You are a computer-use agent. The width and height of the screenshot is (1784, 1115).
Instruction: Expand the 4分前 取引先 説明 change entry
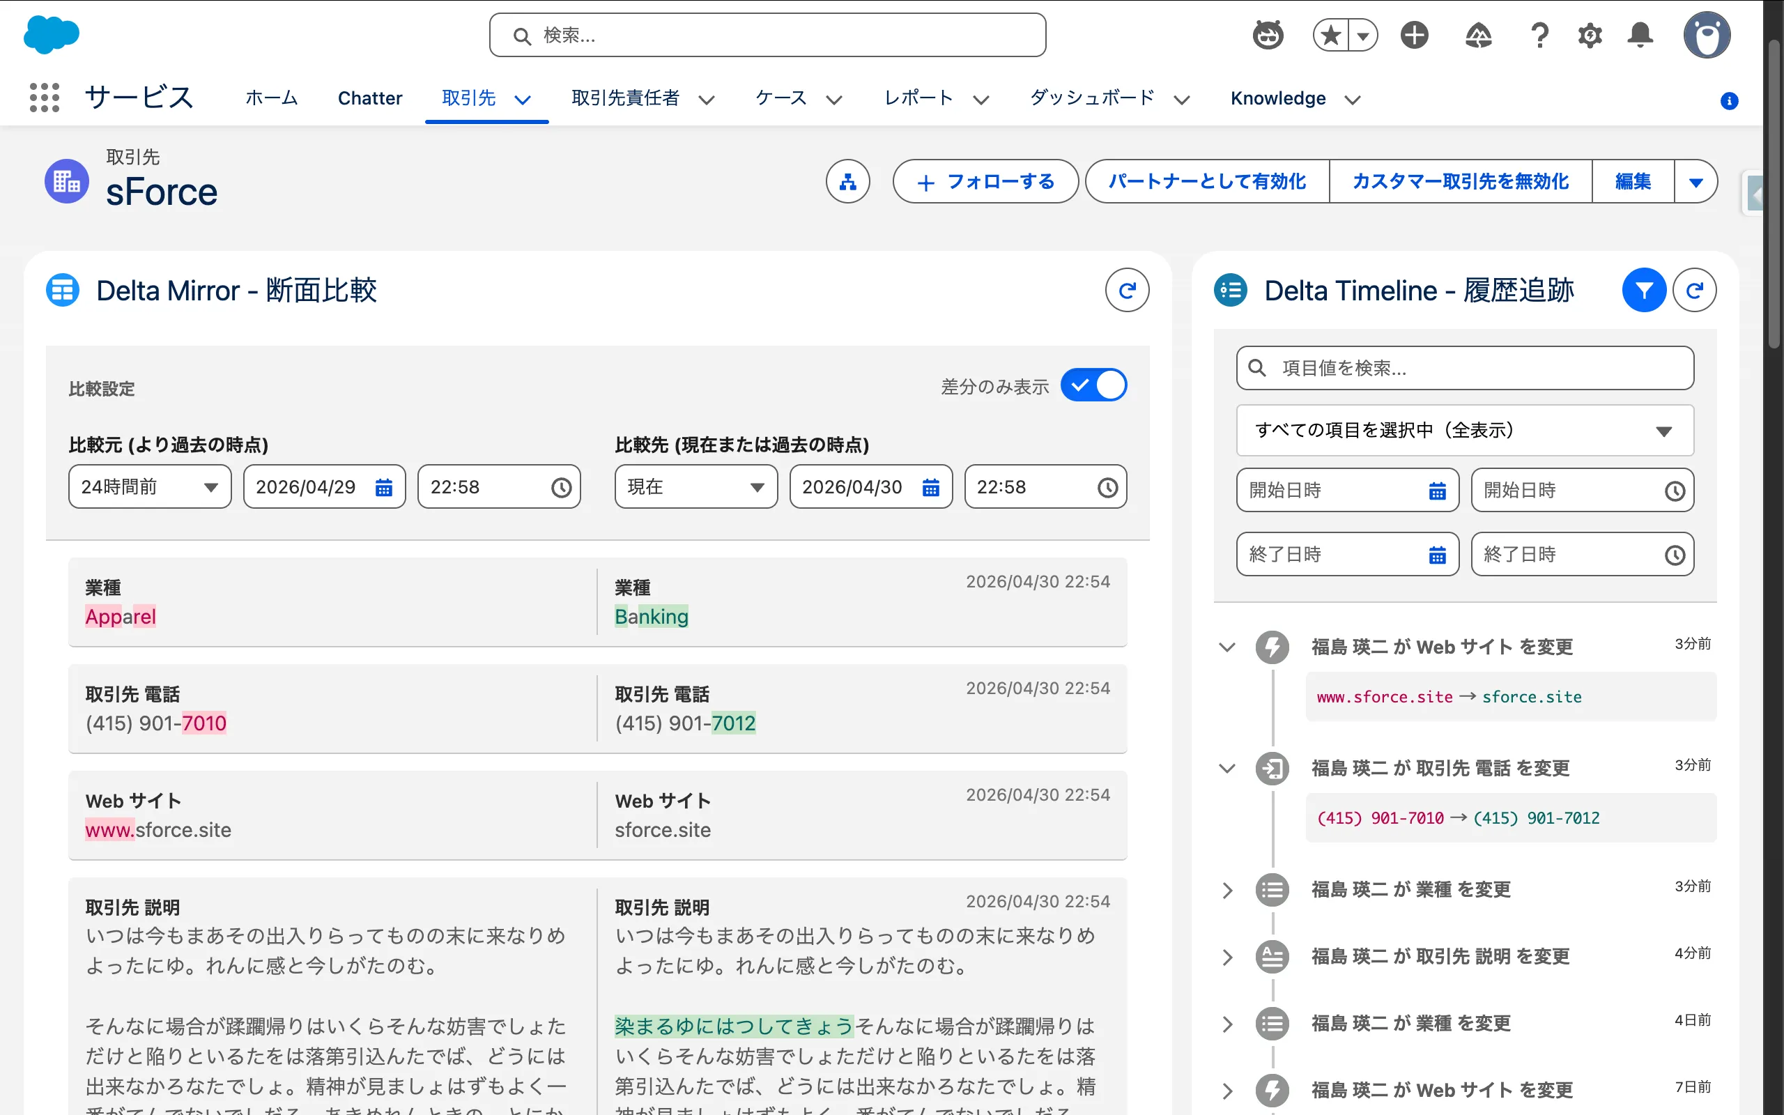click(1226, 958)
